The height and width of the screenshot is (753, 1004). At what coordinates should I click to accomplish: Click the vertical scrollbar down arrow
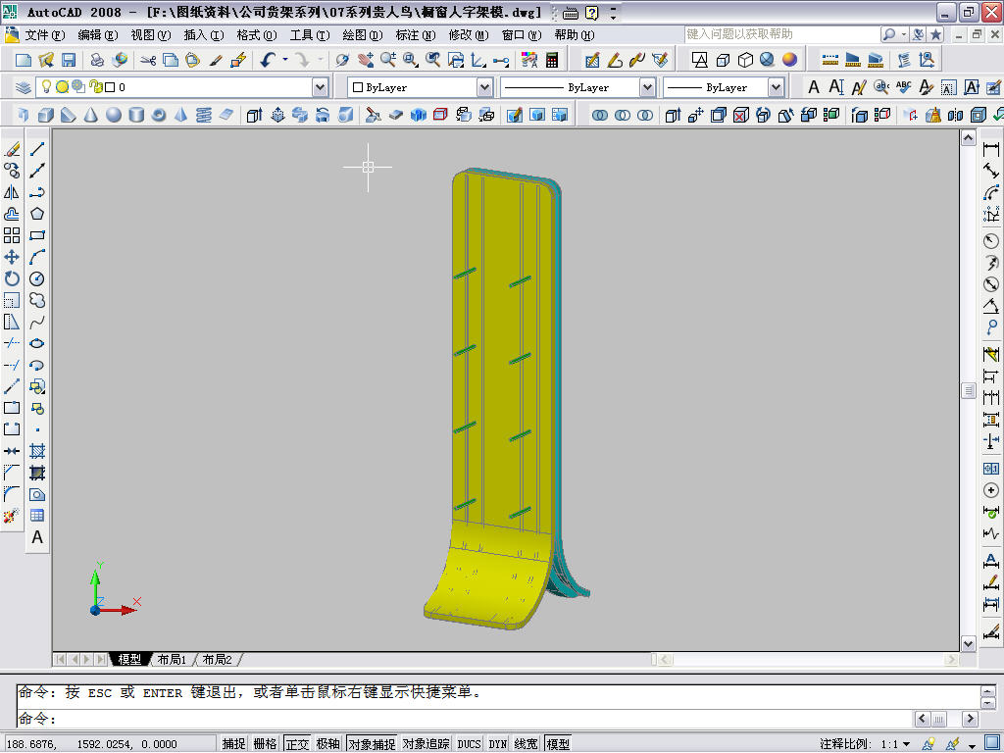click(x=968, y=643)
